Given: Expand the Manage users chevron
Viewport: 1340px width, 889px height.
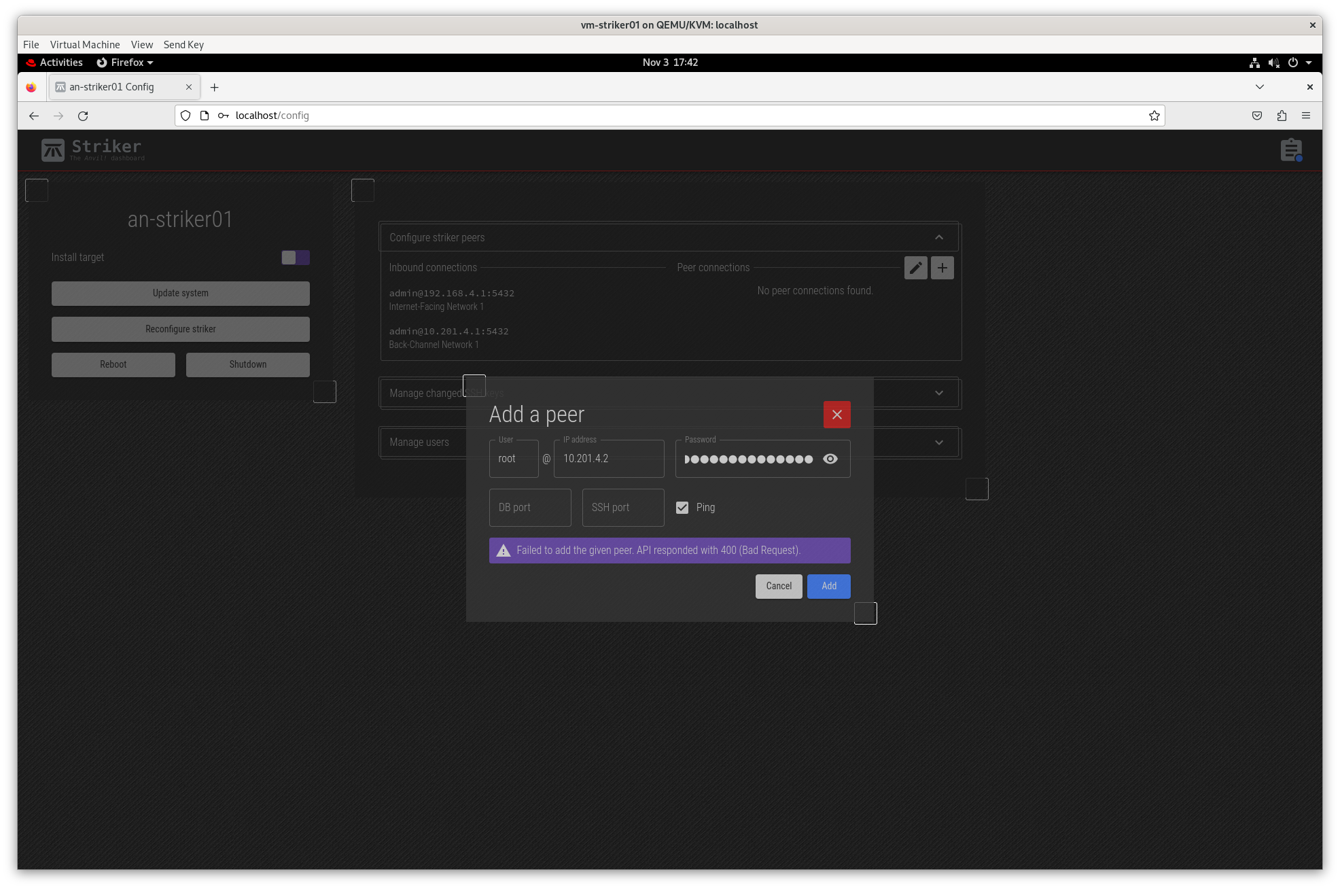Looking at the screenshot, I should [939, 442].
